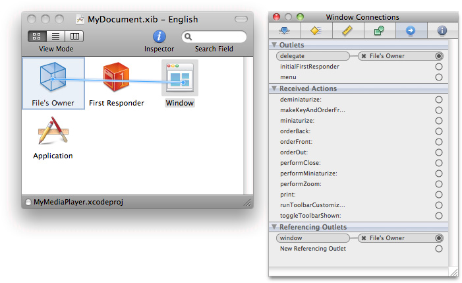Switch to column view mode

pos(74,36)
